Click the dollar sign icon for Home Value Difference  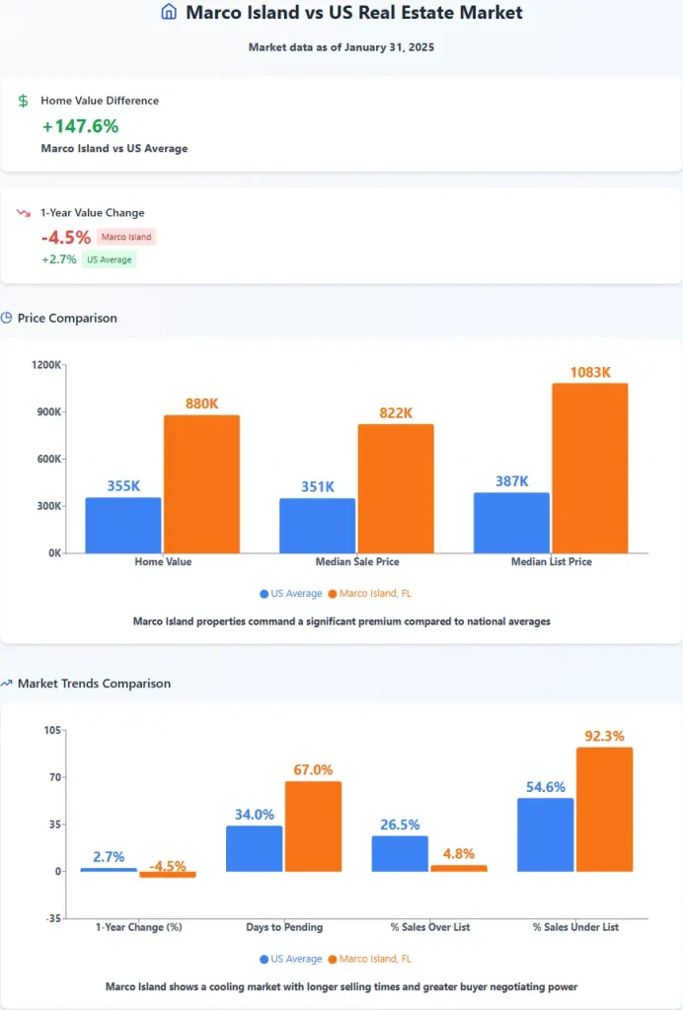point(24,101)
